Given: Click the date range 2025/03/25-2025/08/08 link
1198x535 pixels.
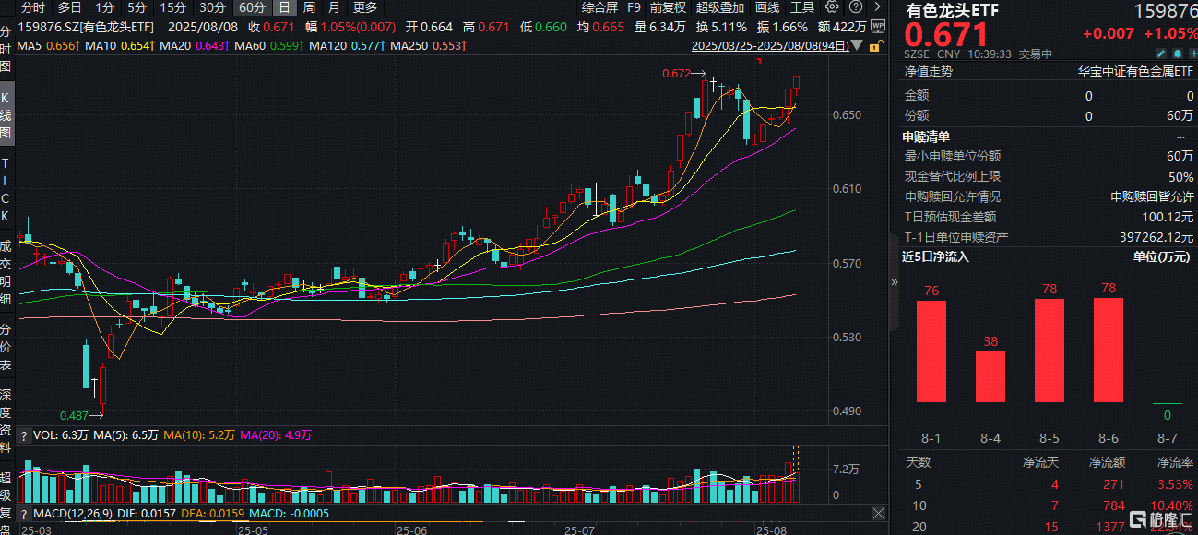Looking at the screenshot, I should (770, 45).
